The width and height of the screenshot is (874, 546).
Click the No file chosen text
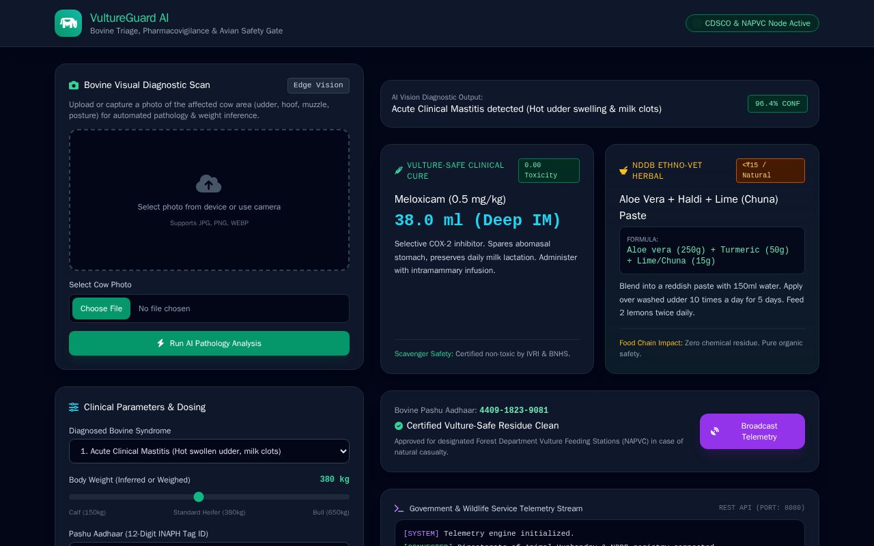tap(165, 308)
